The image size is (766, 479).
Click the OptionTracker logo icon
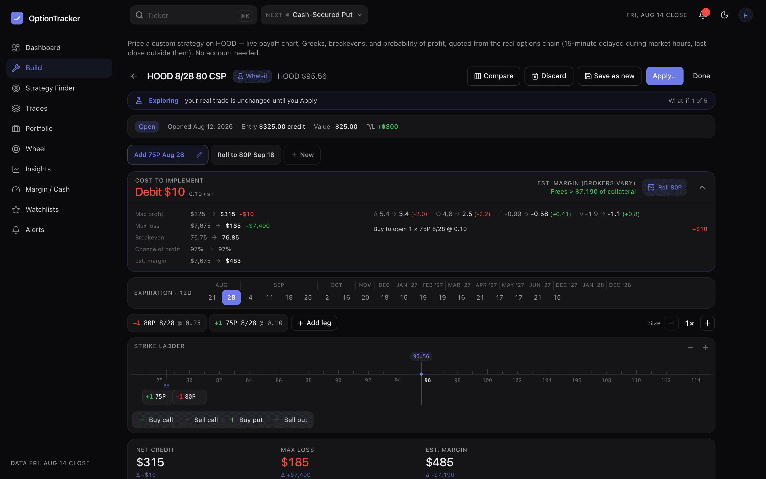click(x=17, y=18)
